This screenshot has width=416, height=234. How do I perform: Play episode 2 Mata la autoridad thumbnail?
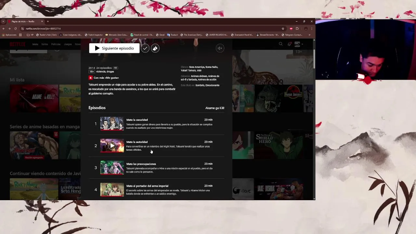tap(112, 146)
